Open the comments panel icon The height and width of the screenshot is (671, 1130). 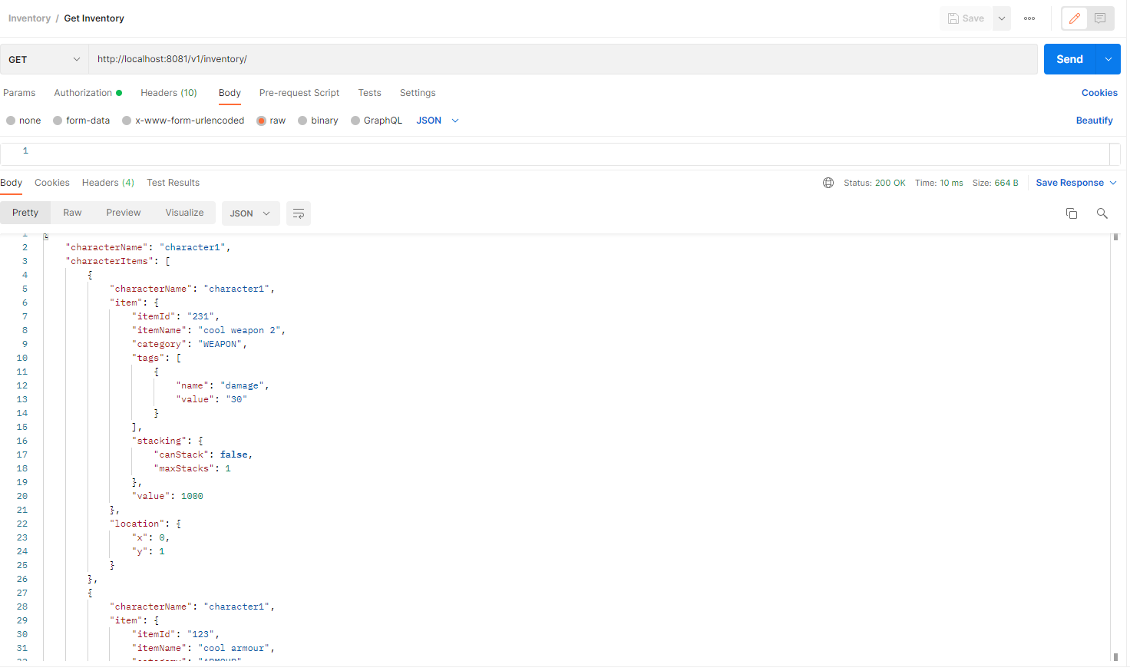[x=1100, y=18]
